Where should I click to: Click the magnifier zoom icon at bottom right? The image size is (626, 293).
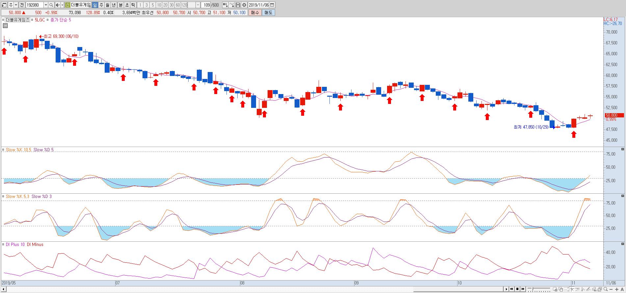tap(606, 289)
